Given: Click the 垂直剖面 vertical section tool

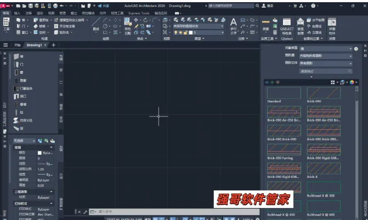Looking at the screenshot, I should point(301,26).
